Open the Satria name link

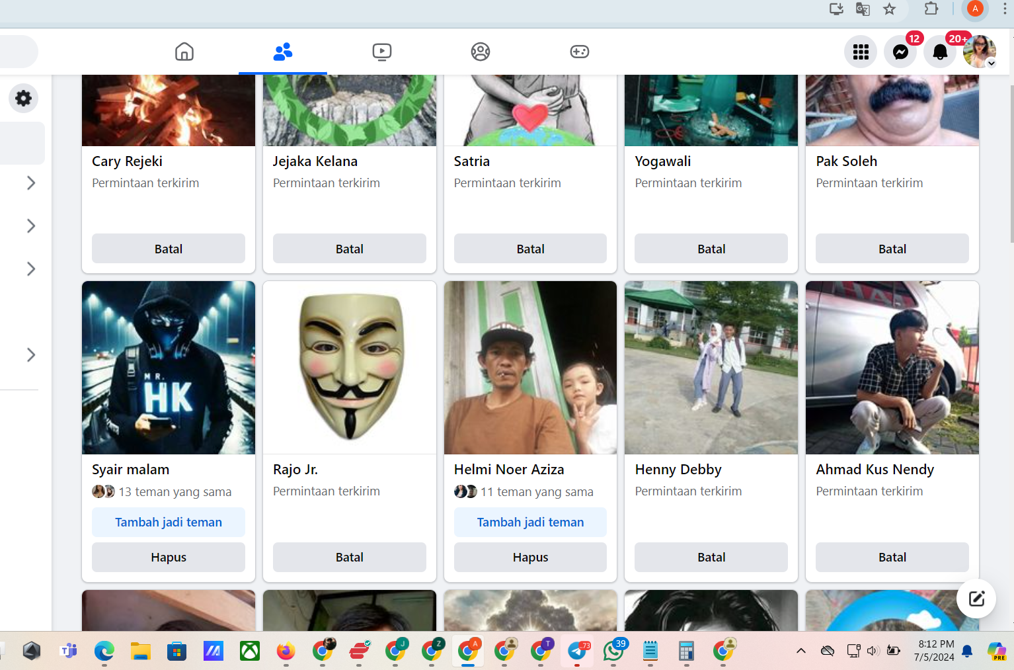click(x=472, y=161)
